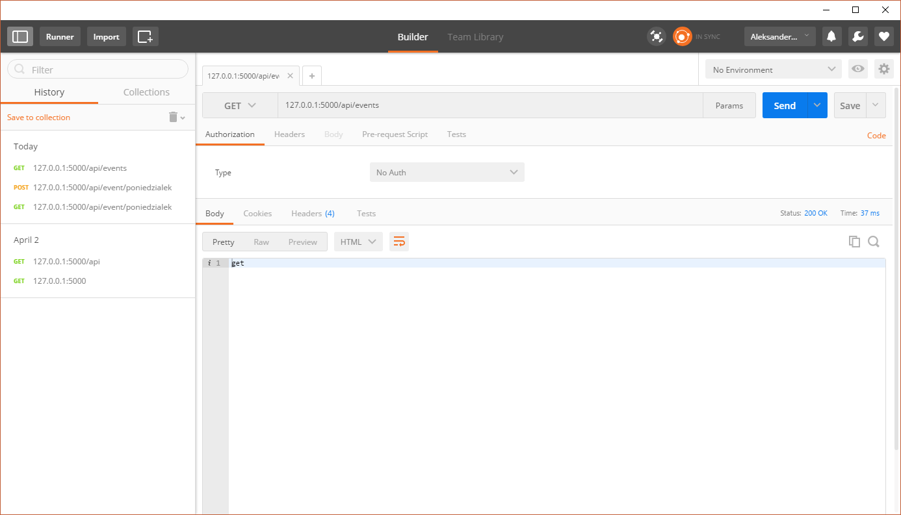The width and height of the screenshot is (901, 515).
Task: Open the manage environments gear icon
Action: point(883,69)
